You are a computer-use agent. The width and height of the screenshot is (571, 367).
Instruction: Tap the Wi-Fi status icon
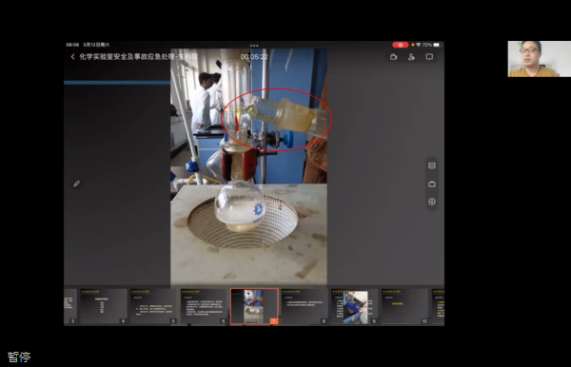coord(419,45)
